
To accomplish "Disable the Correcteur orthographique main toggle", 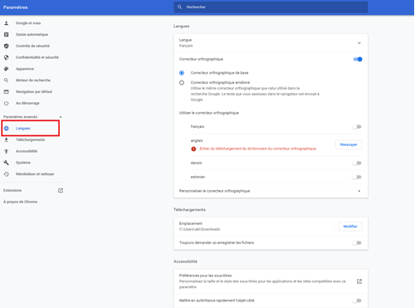I will click(358, 59).
